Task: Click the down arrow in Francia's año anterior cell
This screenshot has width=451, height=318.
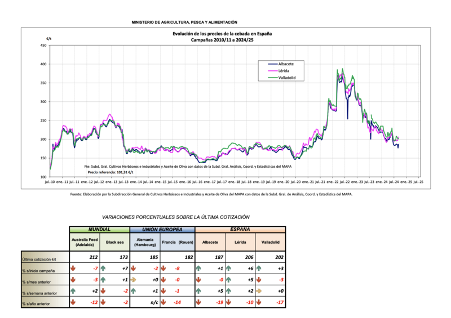Action: pyautogui.click(x=165, y=304)
